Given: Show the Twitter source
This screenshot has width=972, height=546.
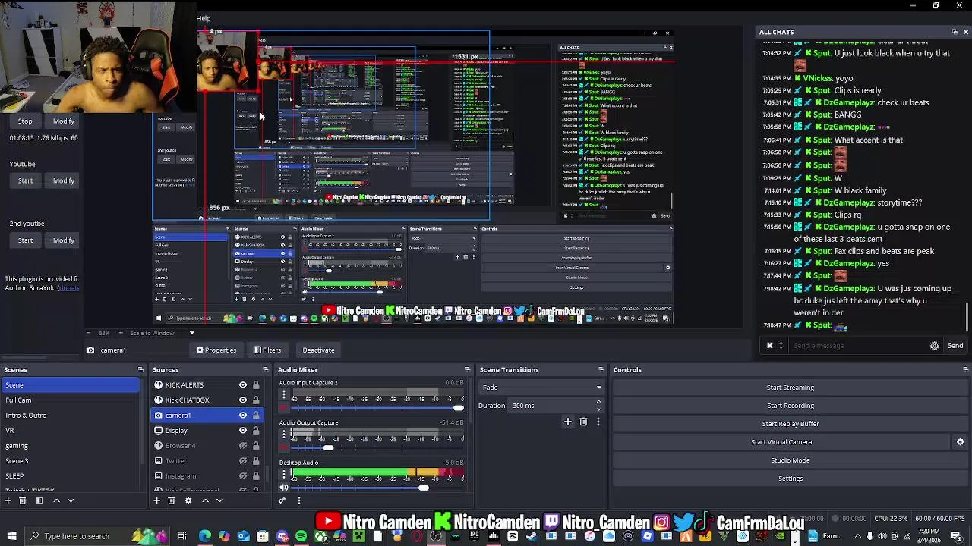Looking at the screenshot, I should coord(243,461).
